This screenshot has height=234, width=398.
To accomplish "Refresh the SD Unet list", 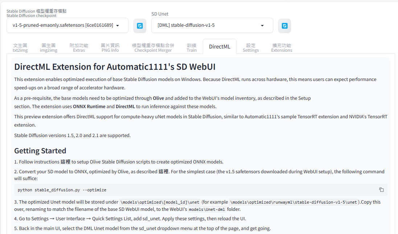I will [x=284, y=26].
